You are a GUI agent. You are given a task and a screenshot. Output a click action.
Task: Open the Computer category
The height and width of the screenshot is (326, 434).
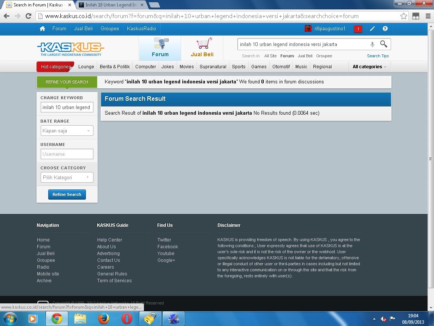click(145, 67)
